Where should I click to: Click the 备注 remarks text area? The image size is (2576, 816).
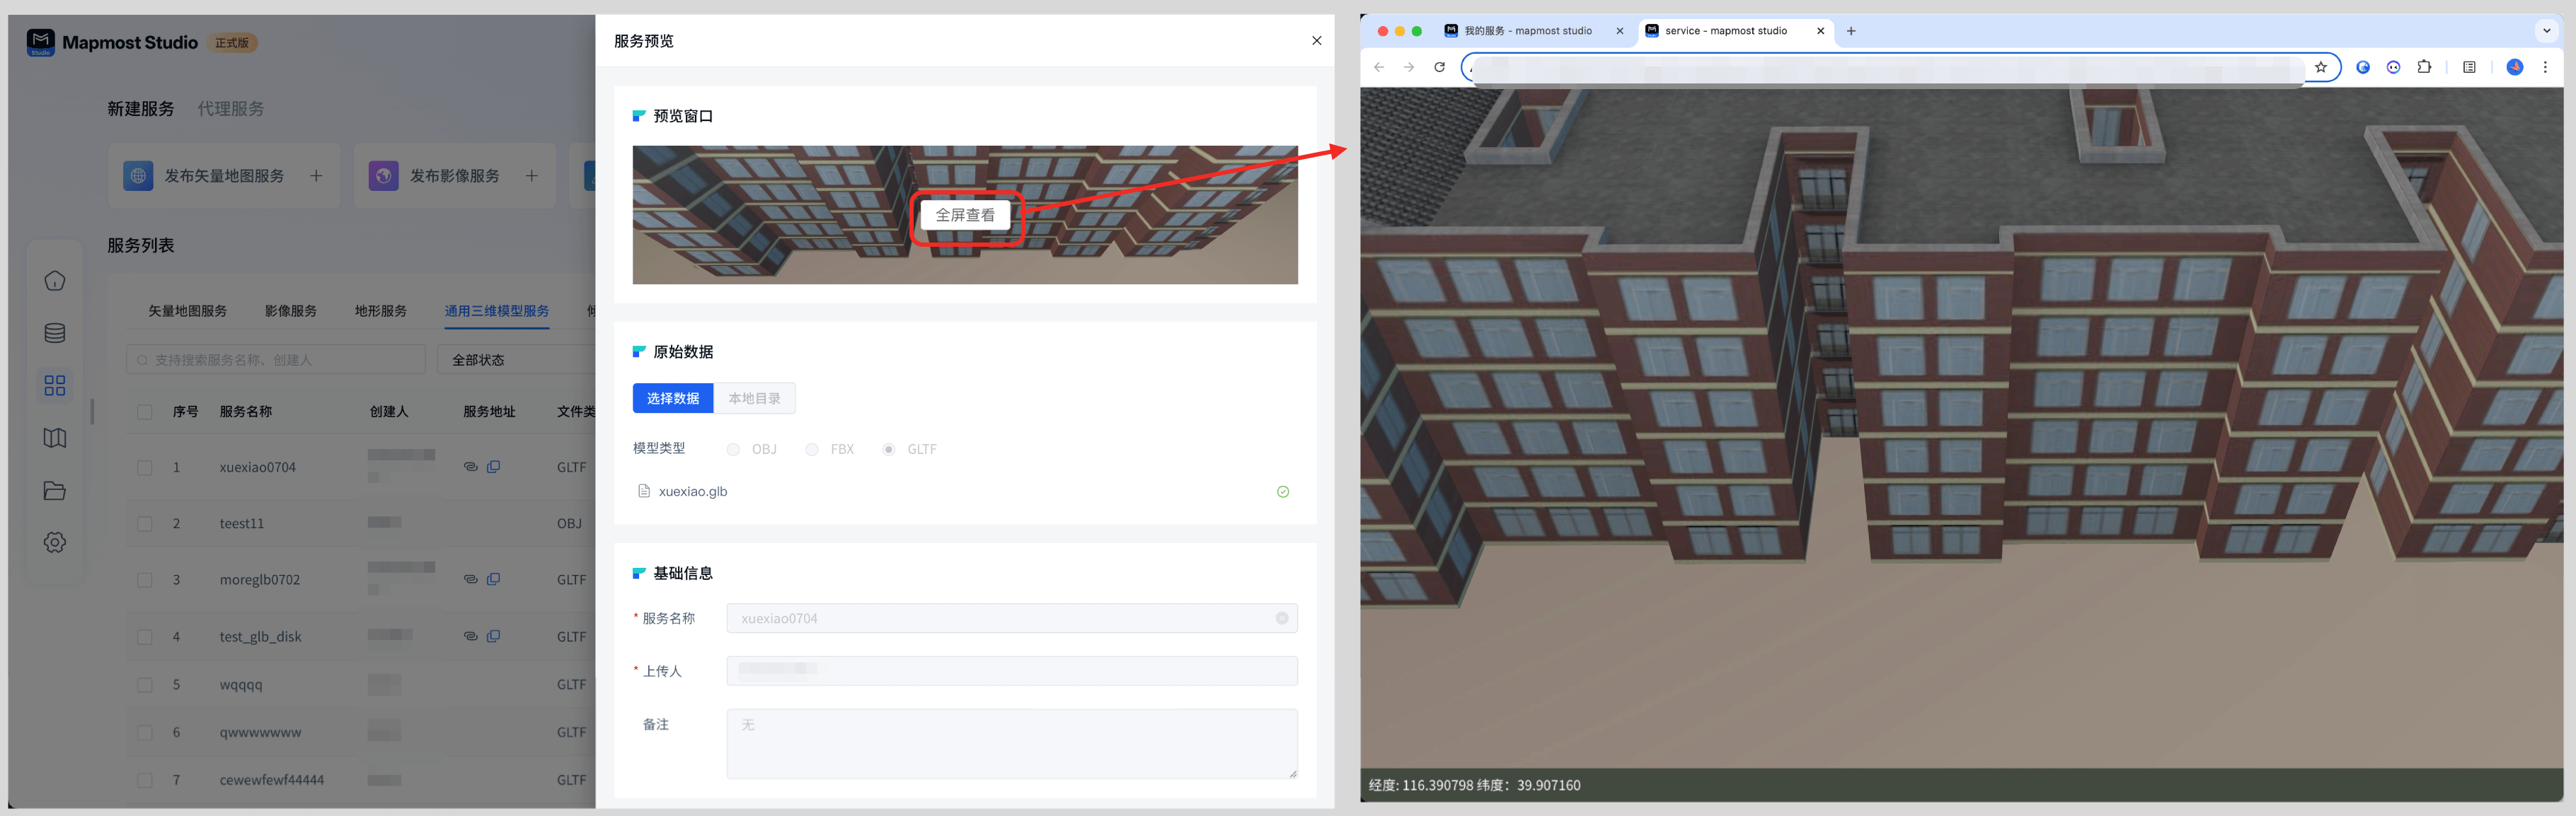click(x=1011, y=743)
